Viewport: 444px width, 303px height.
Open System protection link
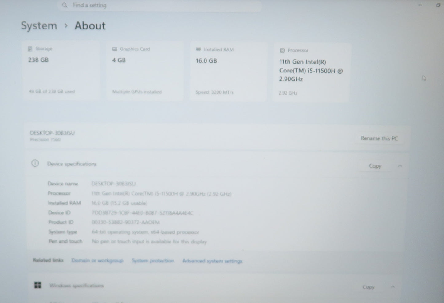(x=153, y=261)
